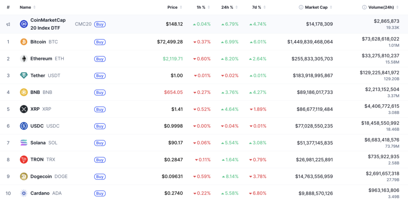
Task: Sort table by 7d % column
Action: click(x=259, y=7)
